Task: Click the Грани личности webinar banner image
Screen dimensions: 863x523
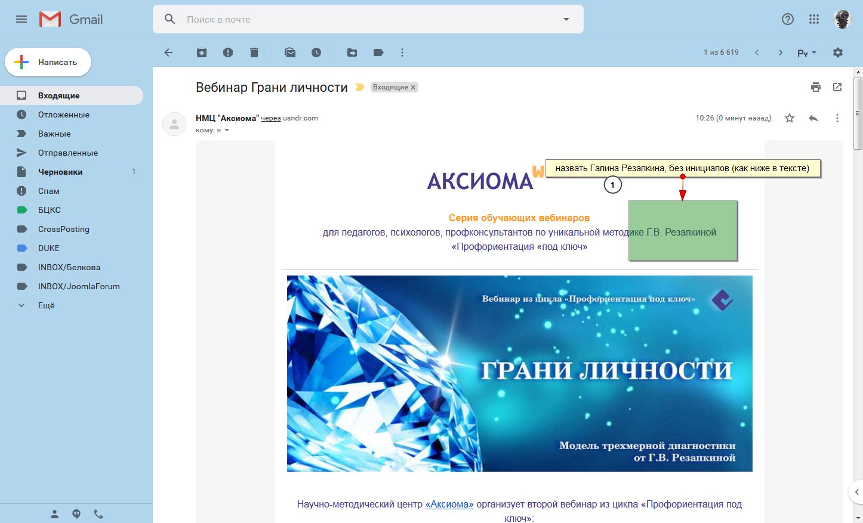Action: pyautogui.click(x=519, y=373)
